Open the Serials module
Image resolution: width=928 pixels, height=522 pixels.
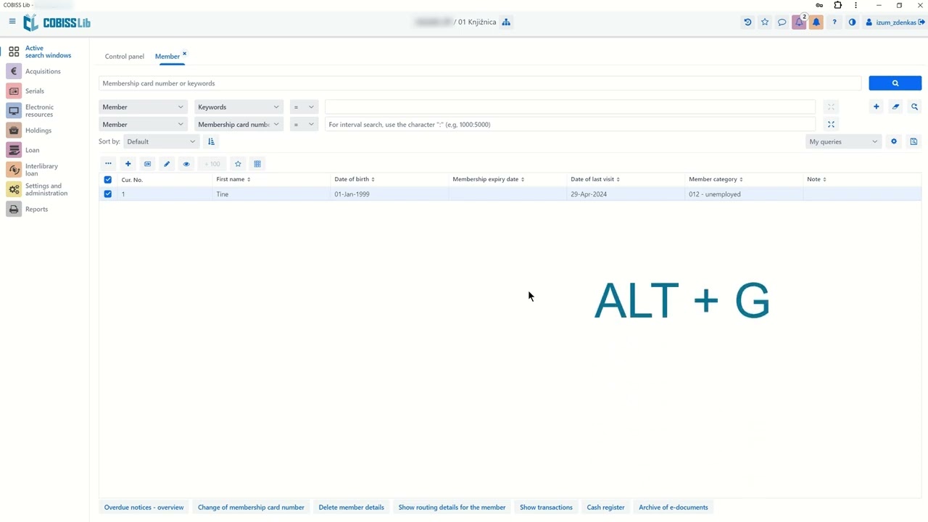[x=35, y=91]
